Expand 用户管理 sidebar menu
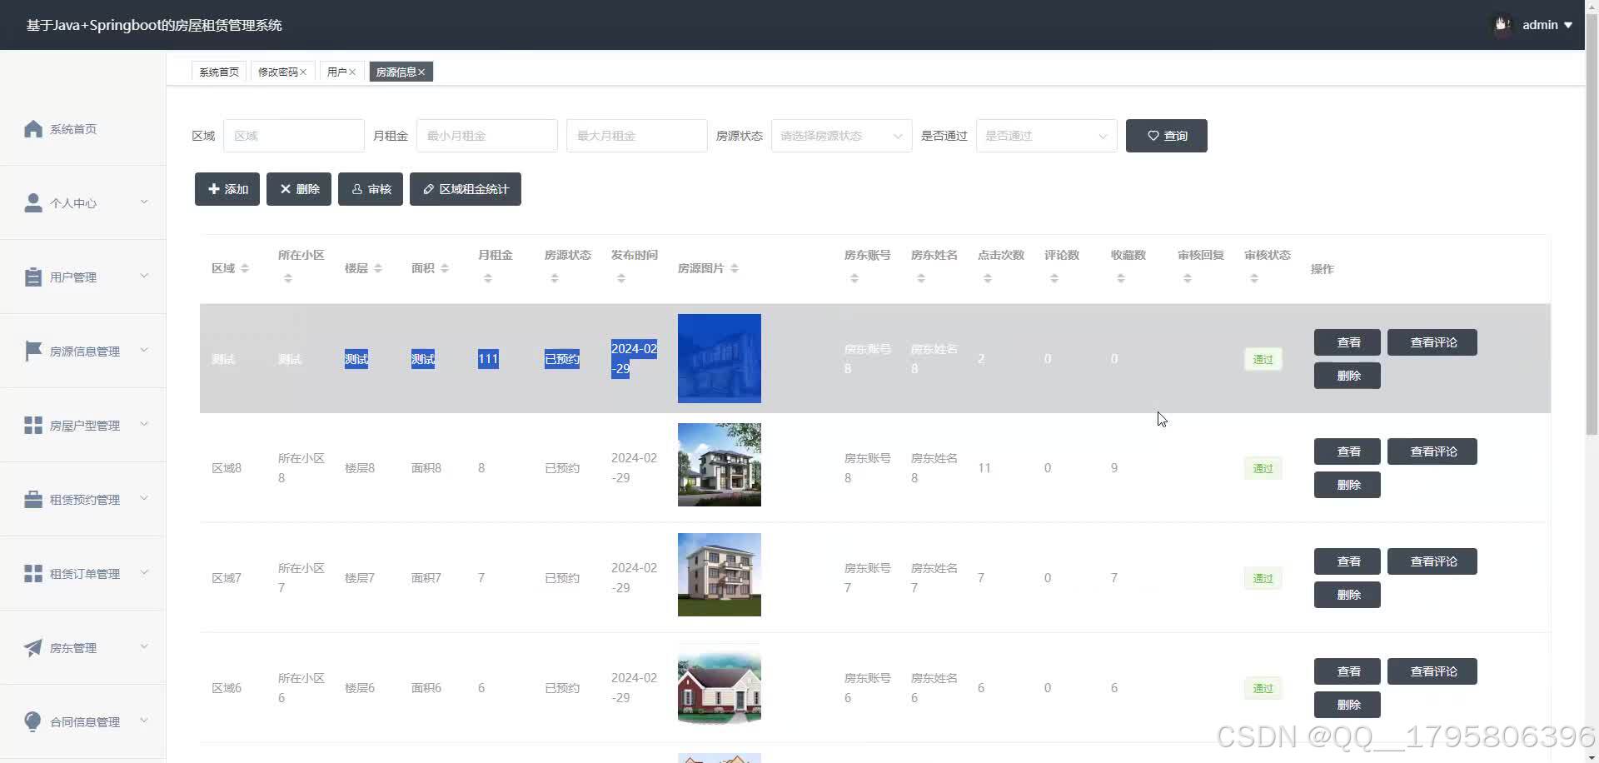Image resolution: width=1599 pixels, height=763 pixels. pyautogui.click(x=144, y=277)
